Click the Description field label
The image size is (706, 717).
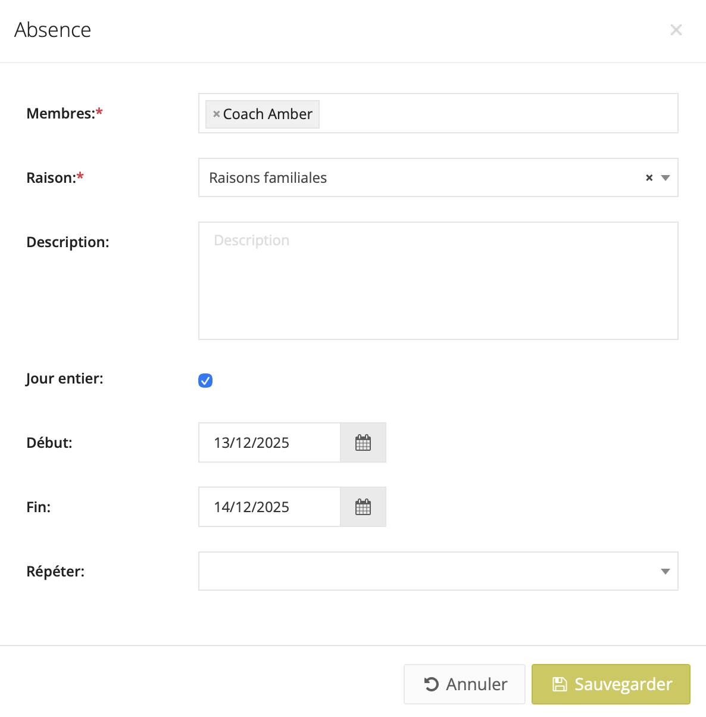pos(68,242)
